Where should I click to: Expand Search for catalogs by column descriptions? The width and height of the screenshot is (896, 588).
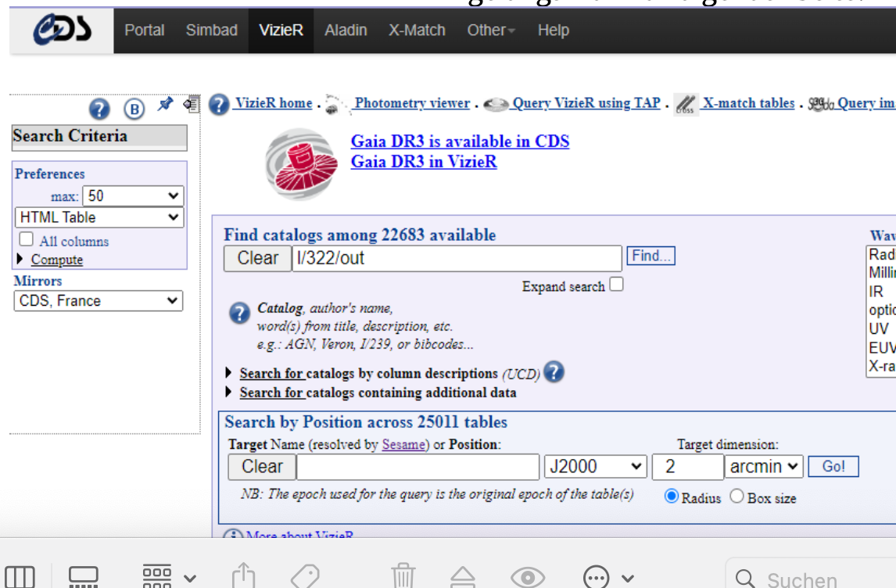[x=368, y=373]
